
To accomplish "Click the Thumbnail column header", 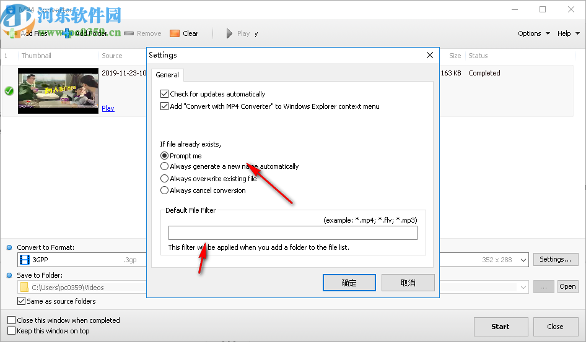I will tap(37, 56).
